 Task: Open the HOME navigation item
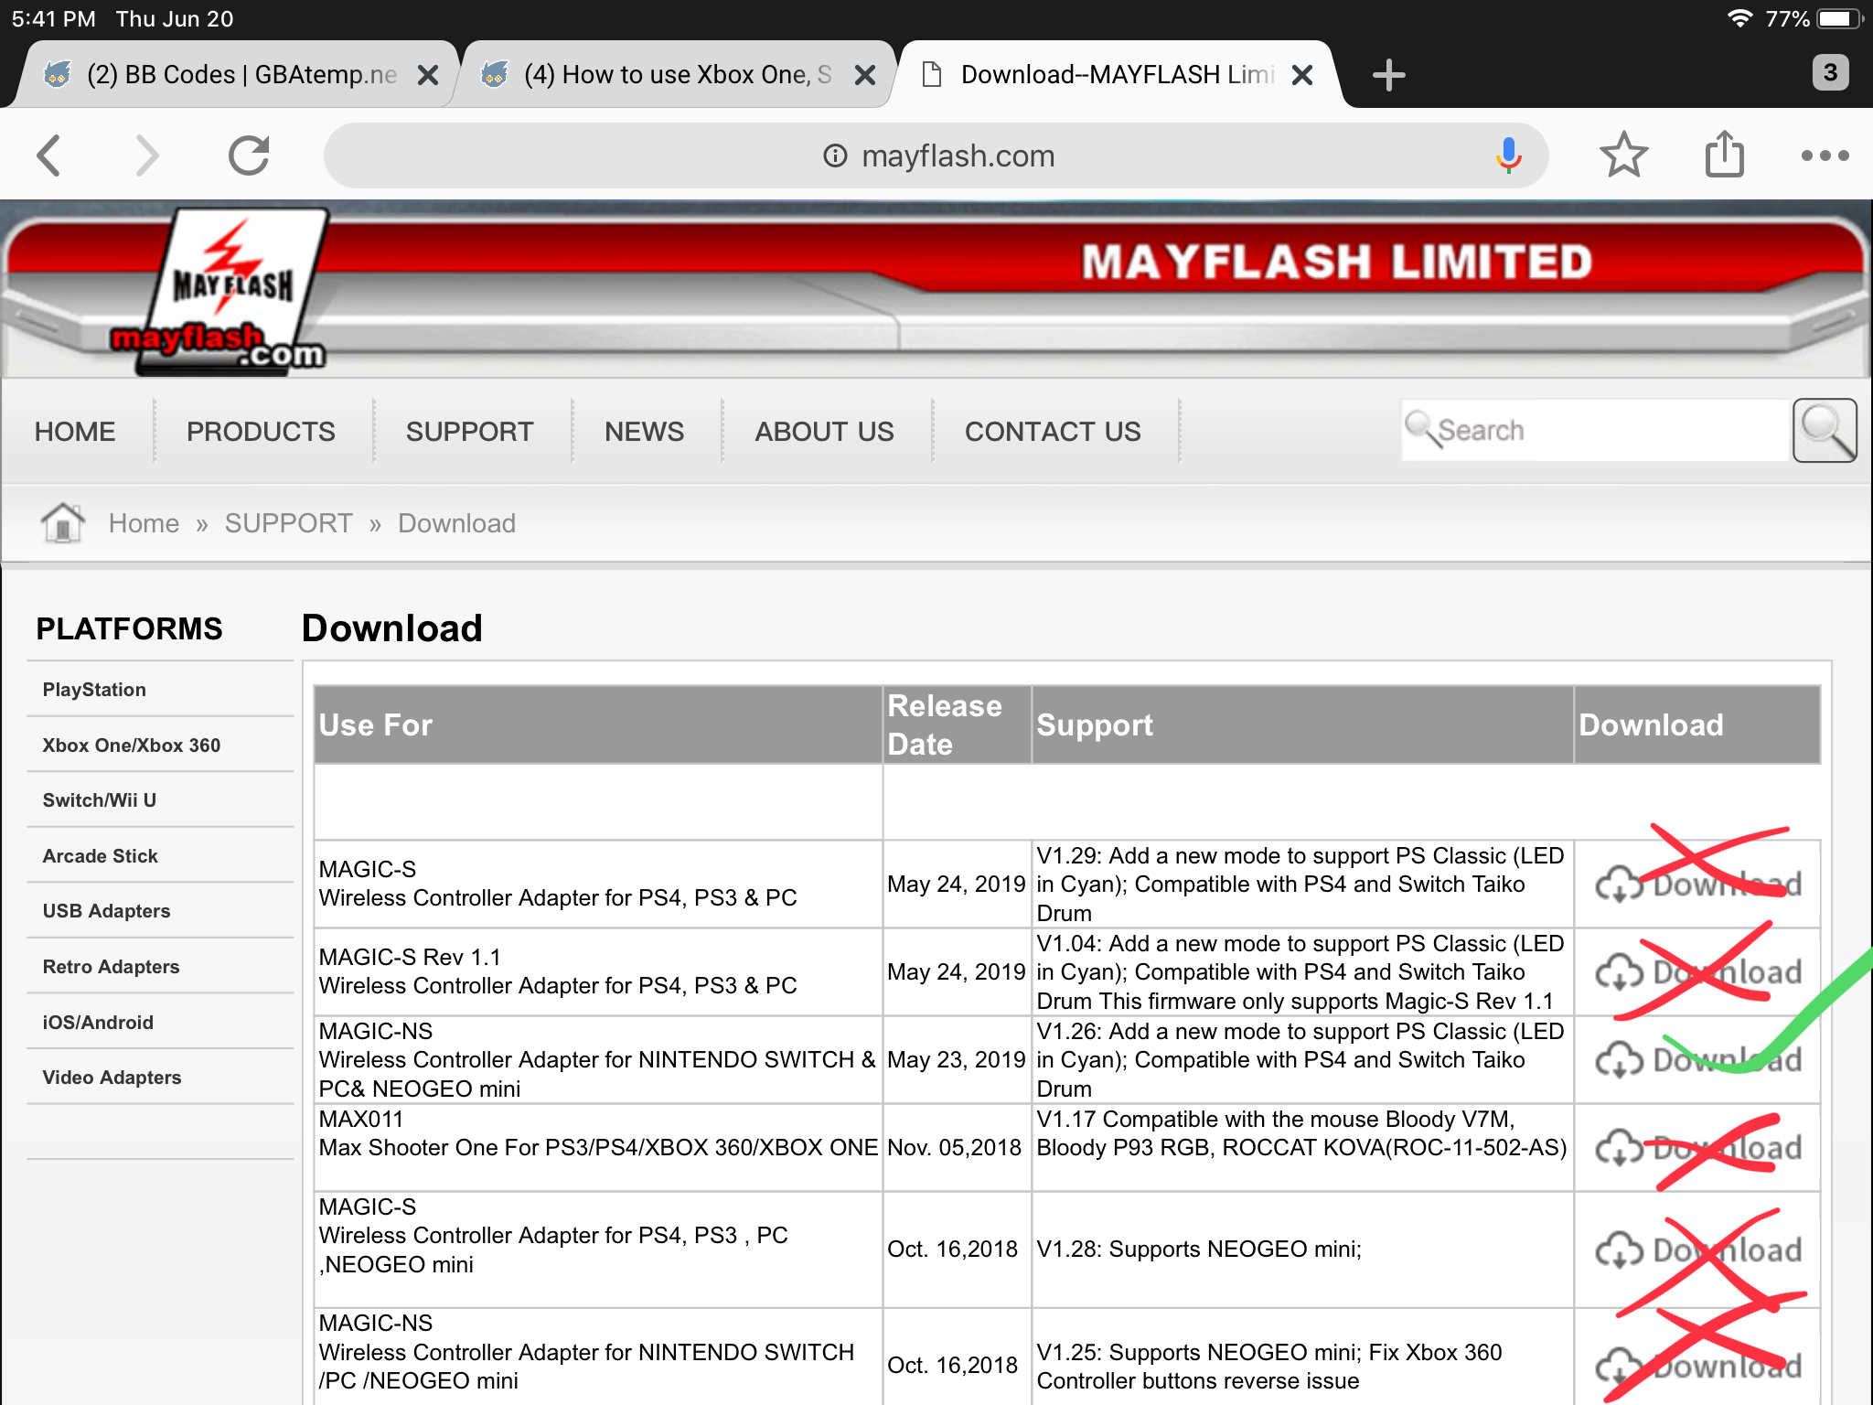click(75, 431)
